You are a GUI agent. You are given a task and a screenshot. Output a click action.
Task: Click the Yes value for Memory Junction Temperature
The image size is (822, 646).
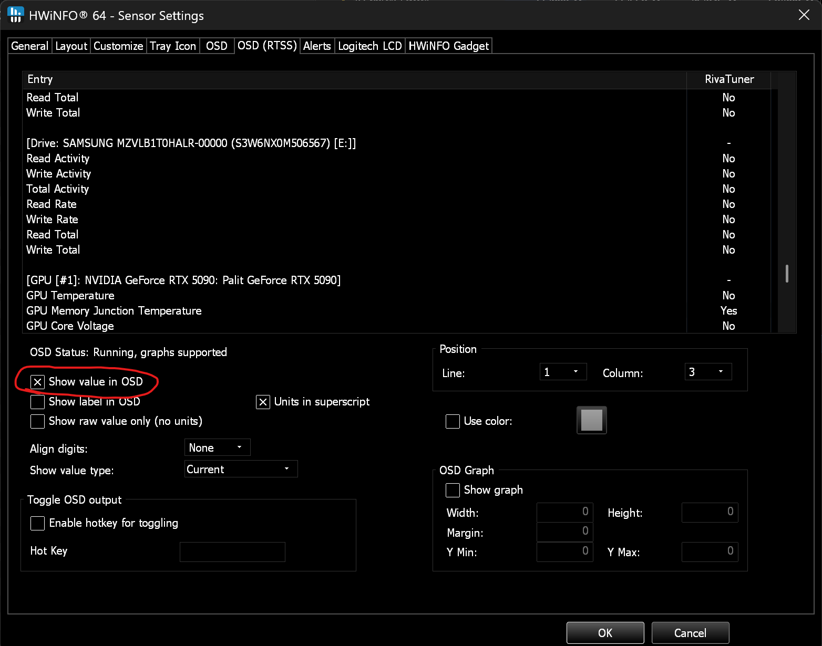(728, 311)
